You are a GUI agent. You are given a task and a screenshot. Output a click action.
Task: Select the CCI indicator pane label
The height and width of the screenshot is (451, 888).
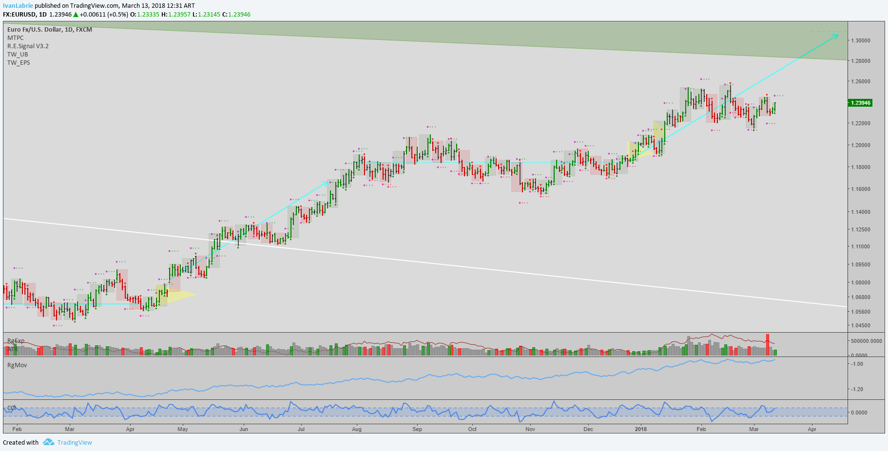(x=12, y=408)
